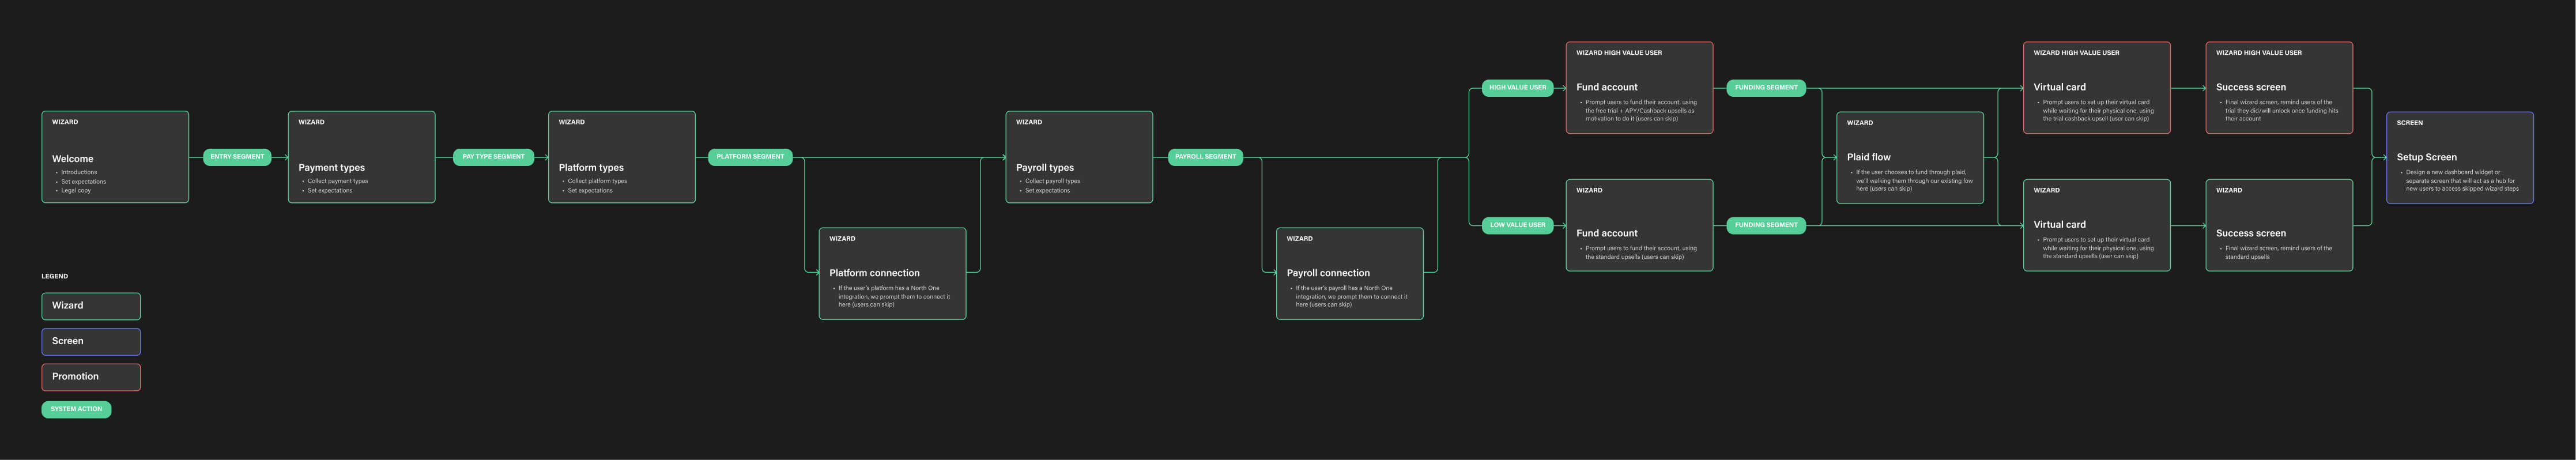Click Funding Segment pill after high-value Fund account
The height and width of the screenshot is (460, 2576).
1766,88
